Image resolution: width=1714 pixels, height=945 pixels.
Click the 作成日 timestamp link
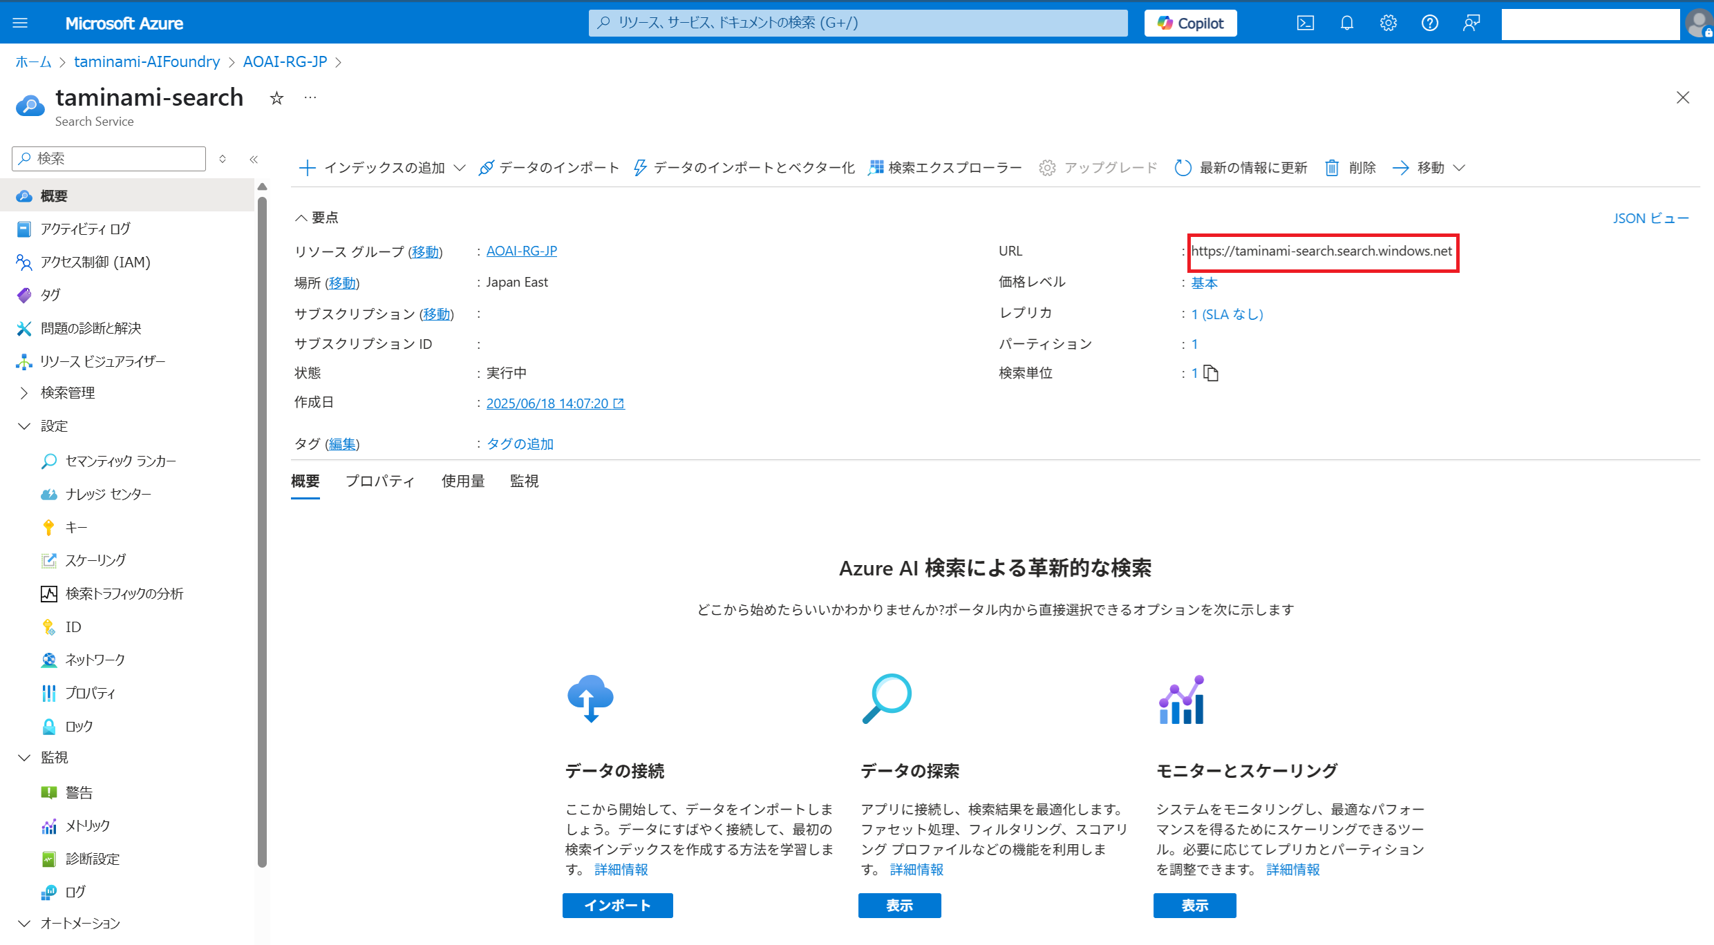coord(555,403)
